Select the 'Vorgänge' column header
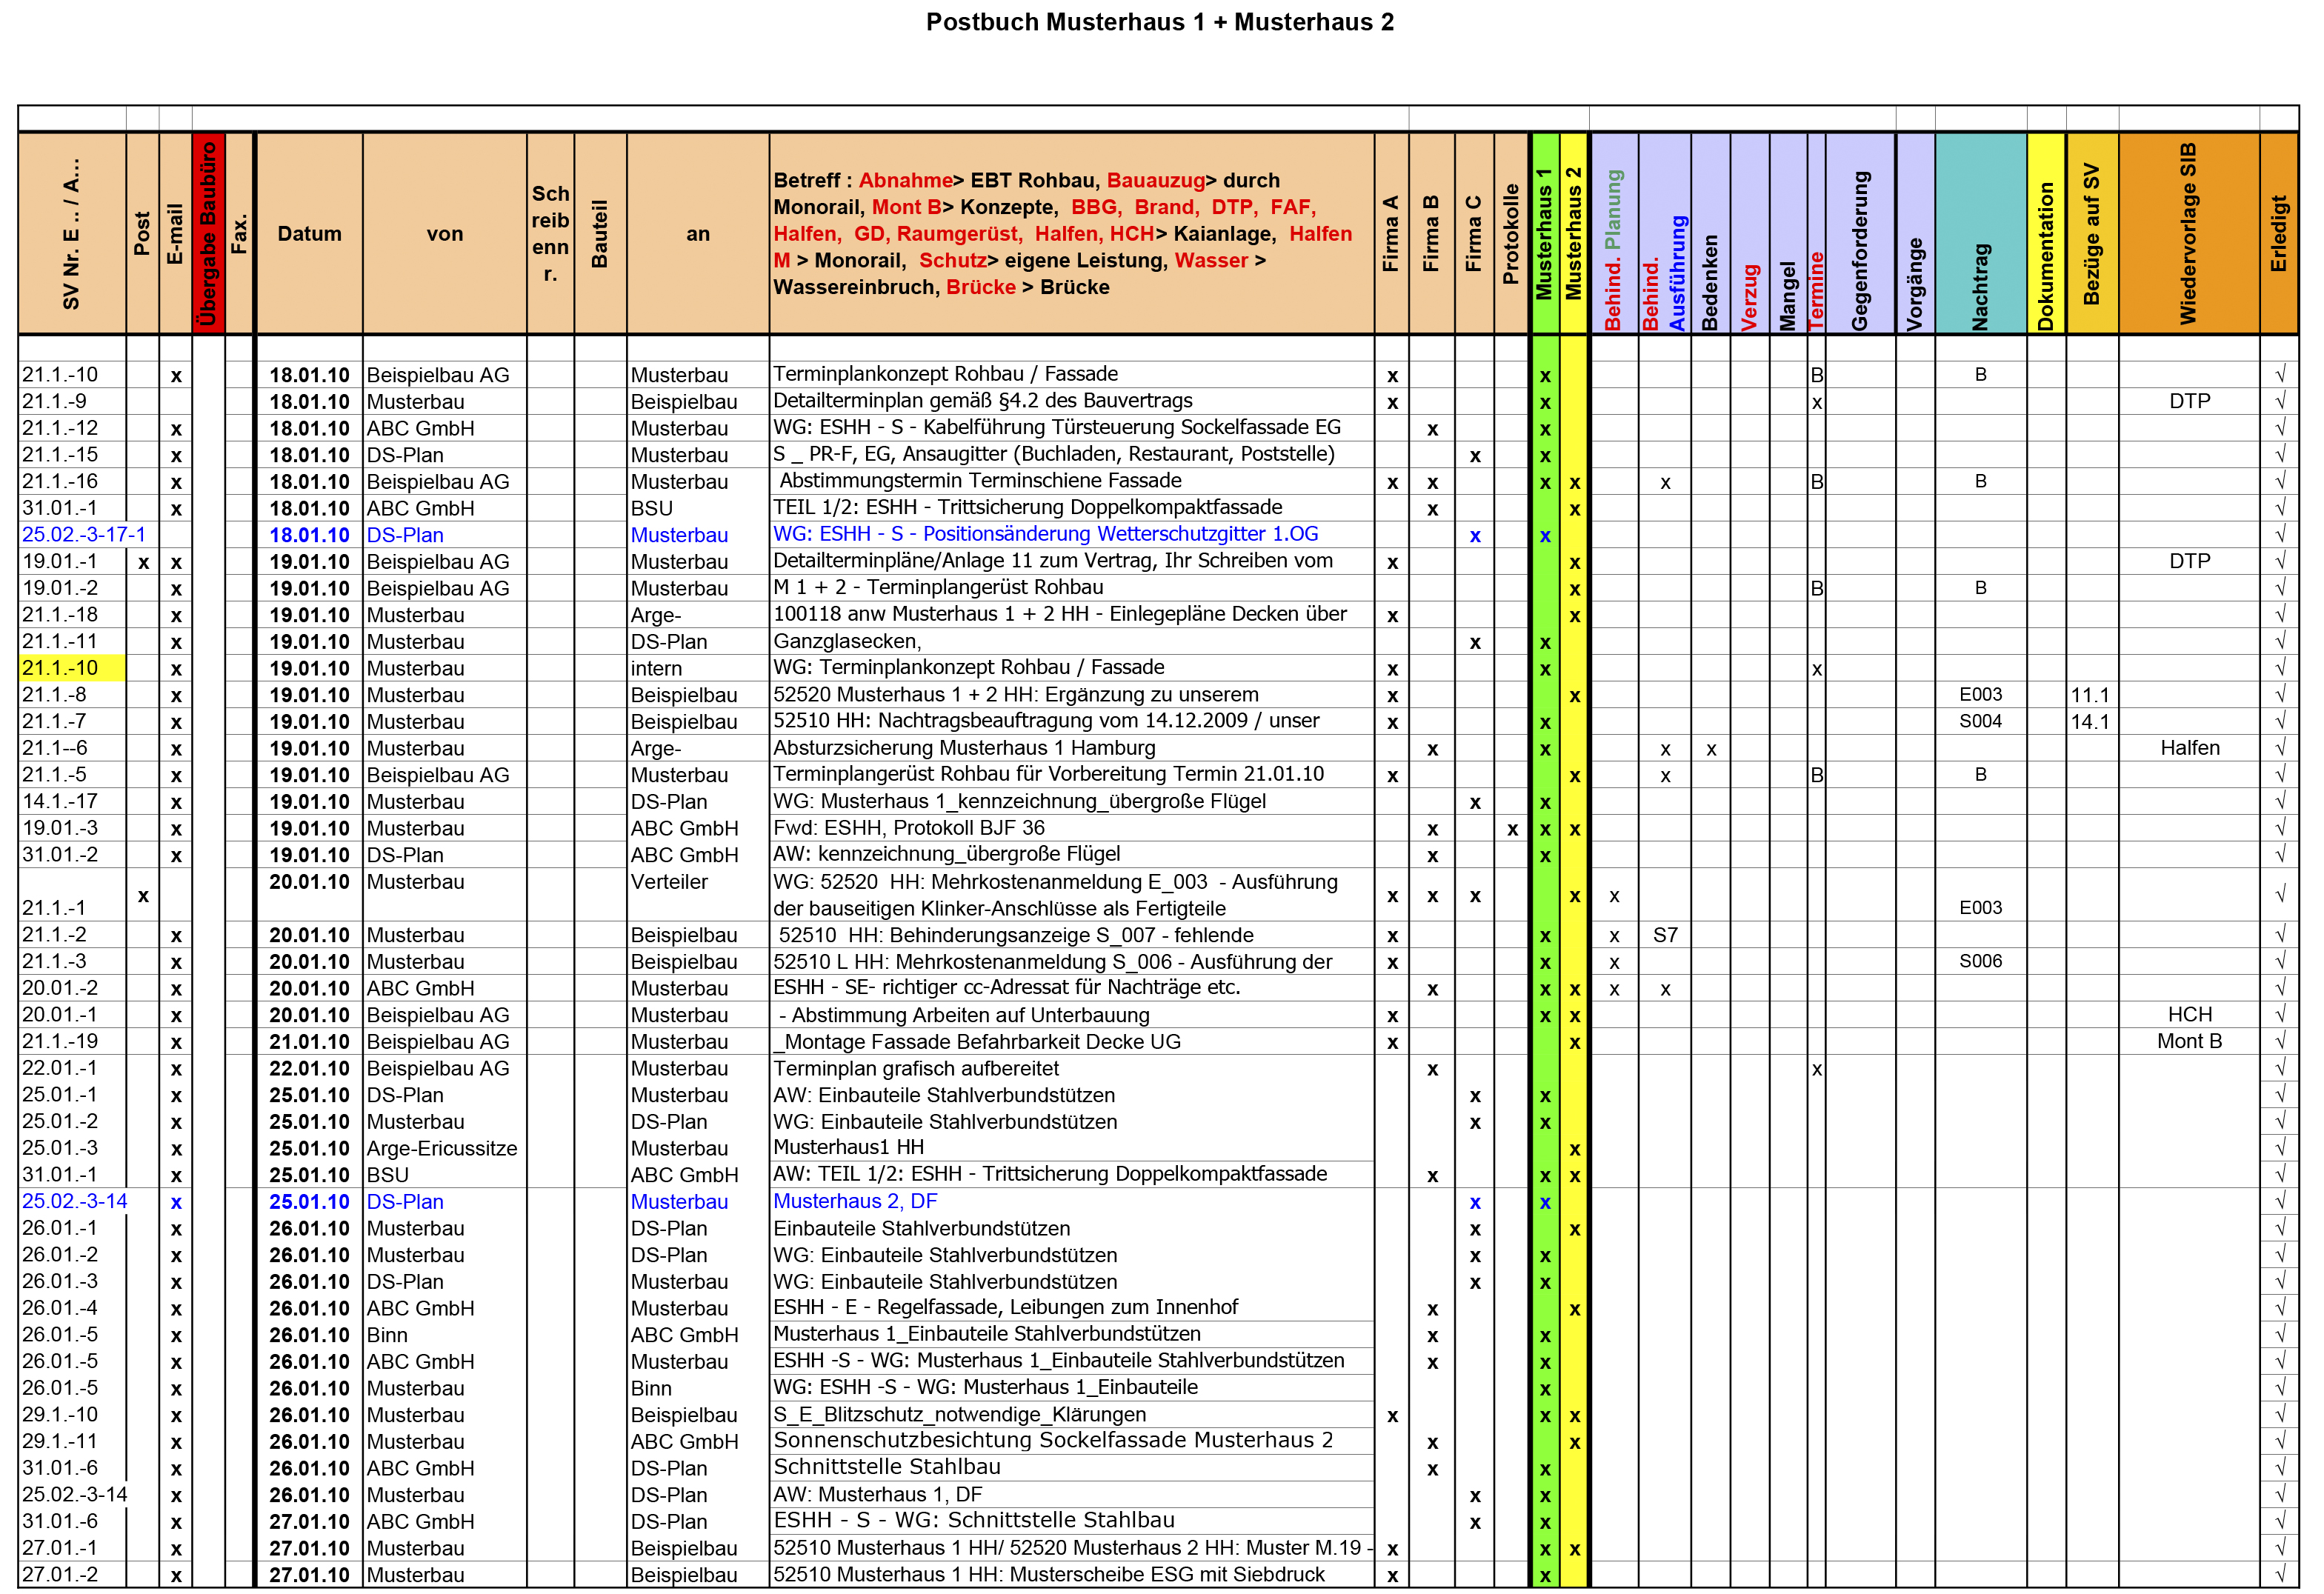The width and height of the screenshot is (2324, 1594). pos(1915,233)
